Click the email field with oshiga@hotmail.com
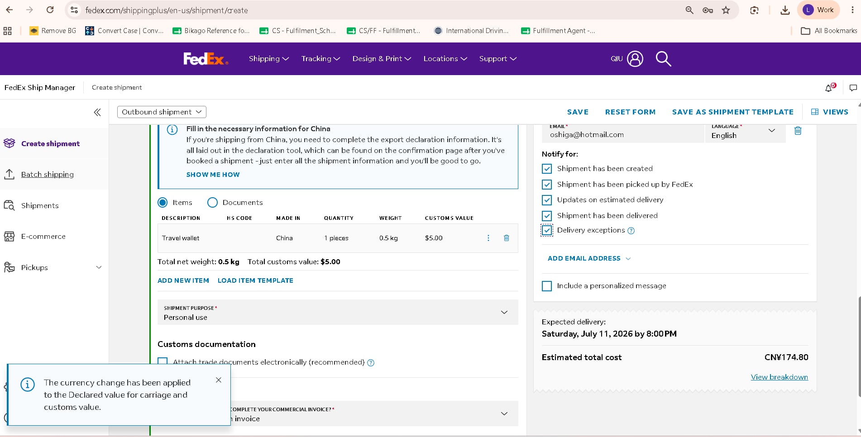 (x=623, y=133)
